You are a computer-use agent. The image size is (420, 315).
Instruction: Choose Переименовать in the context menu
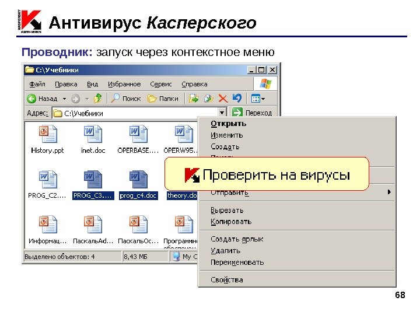tap(237, 262)
